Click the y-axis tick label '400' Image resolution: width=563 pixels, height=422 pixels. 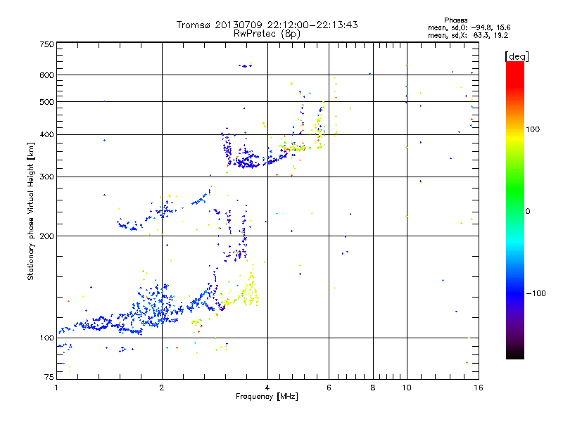click(46, 135)
